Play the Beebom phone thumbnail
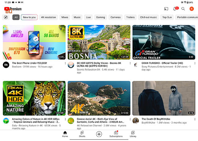 point(34,42)
